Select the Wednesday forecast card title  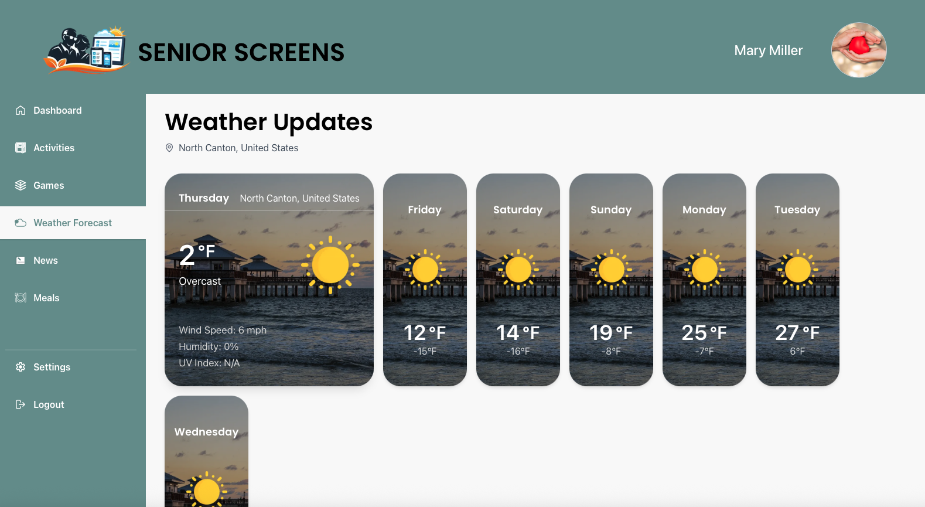[206, 432]
